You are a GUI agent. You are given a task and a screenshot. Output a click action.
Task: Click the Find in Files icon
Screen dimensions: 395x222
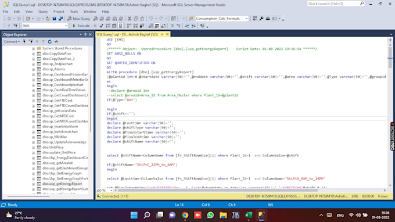point(191,19)
